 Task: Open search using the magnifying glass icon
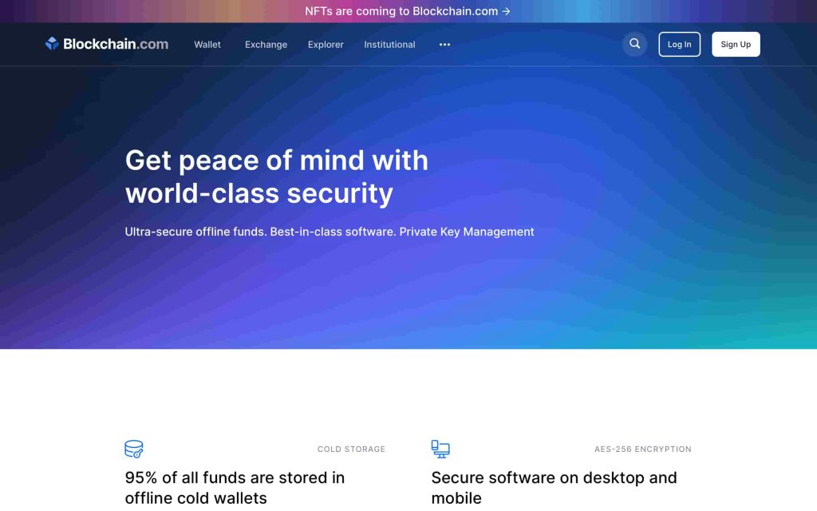click(634, 44)
